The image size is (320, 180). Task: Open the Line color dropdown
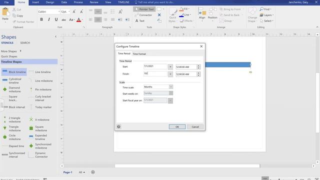(190, 15)
